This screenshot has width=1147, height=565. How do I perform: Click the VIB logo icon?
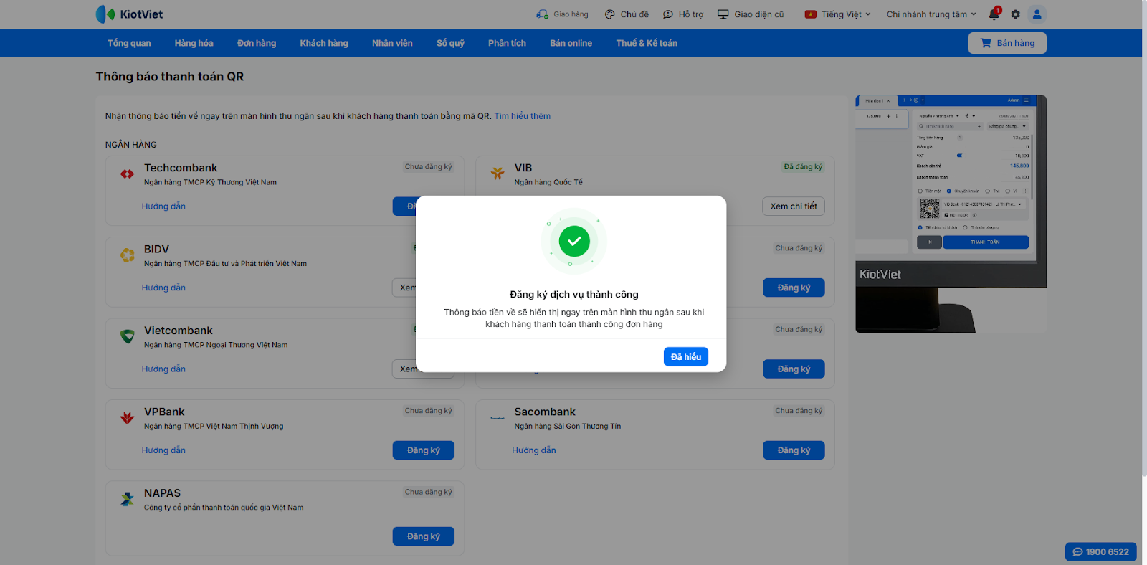(x=498, y=174)
